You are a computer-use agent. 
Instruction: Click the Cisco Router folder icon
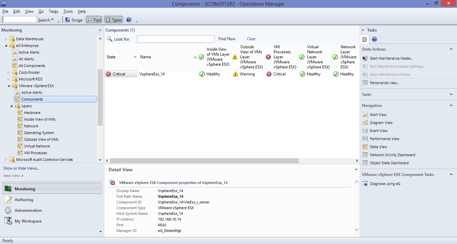15,72
